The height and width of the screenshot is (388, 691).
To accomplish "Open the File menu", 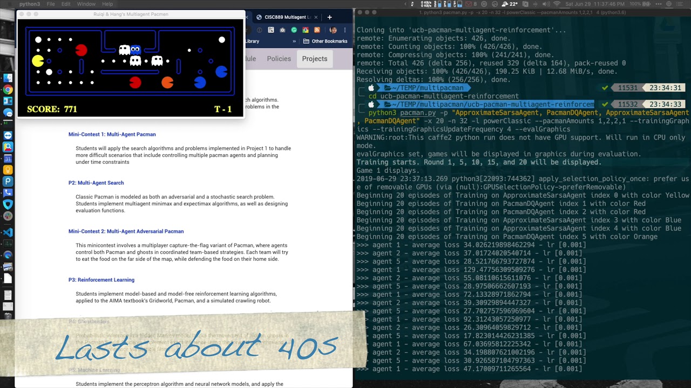I will [x=50, y=4].
